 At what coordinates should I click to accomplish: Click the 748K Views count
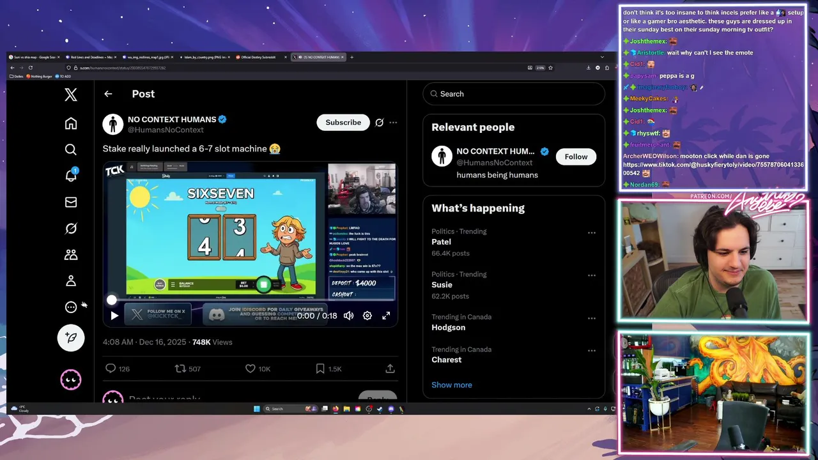pos(212,342)
